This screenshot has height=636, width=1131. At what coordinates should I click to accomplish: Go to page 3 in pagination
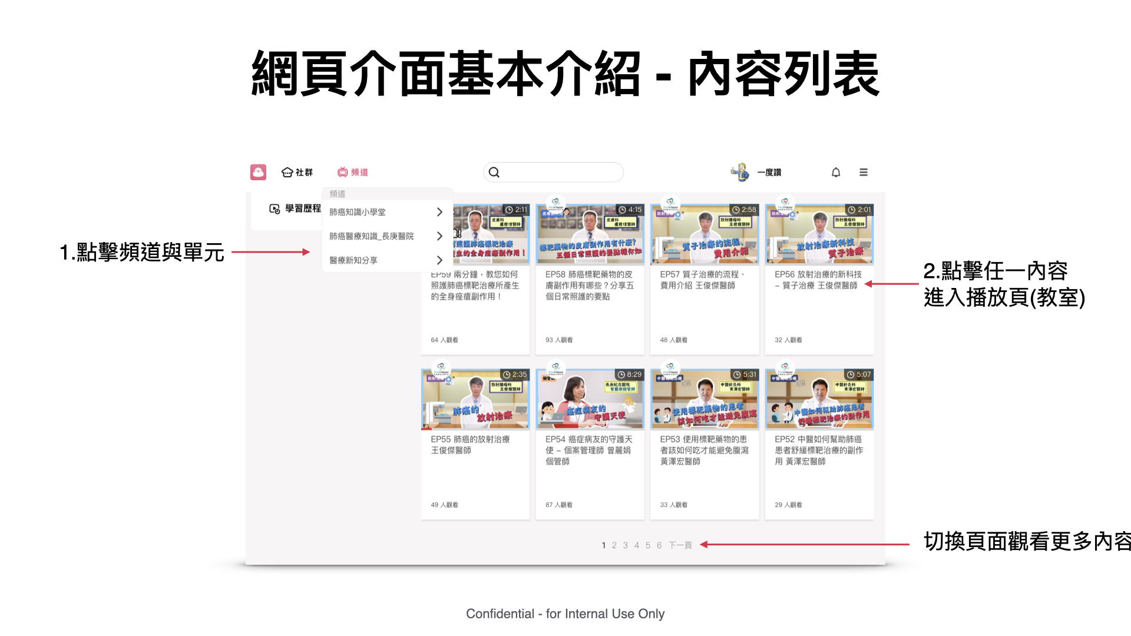[625, 545]
